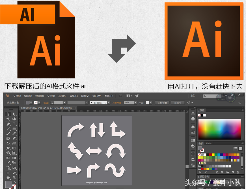The image size is (246, 189).
Task: Select the Blob Brush tool
Action: pos(8,138)
